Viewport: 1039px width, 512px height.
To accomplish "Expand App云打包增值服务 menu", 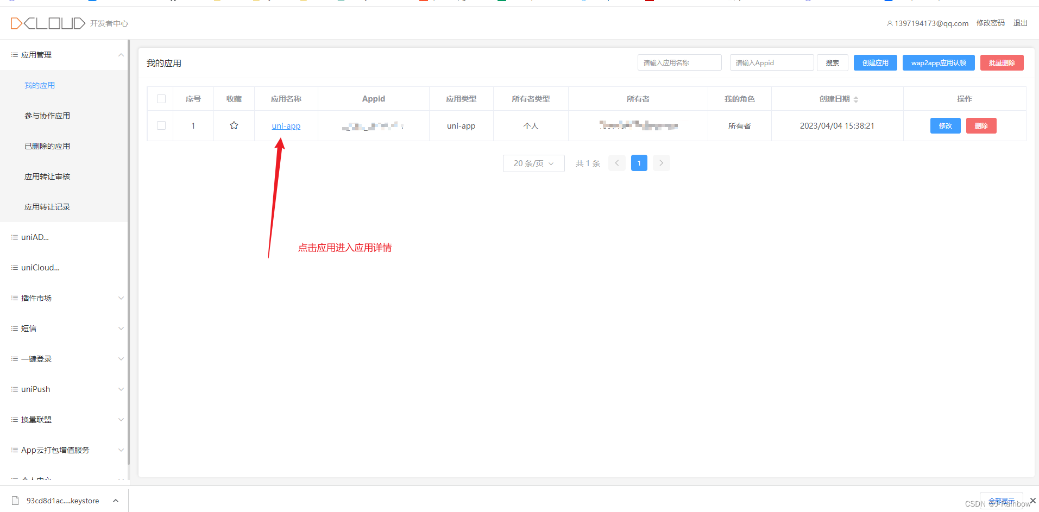I will pos(121,450).
